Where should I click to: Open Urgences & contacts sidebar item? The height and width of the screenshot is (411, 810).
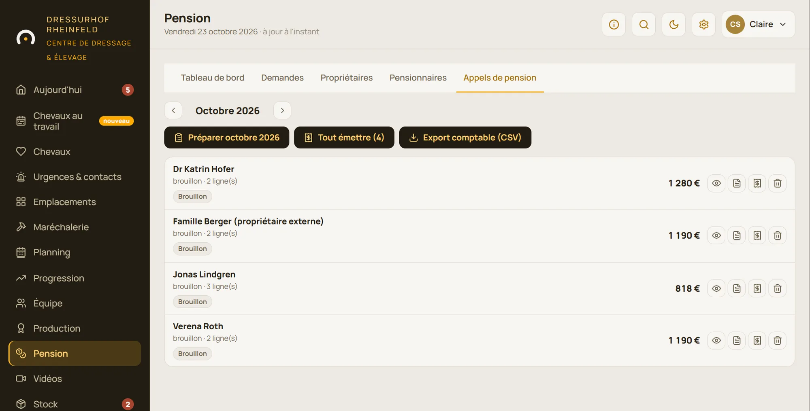point(75,177)
